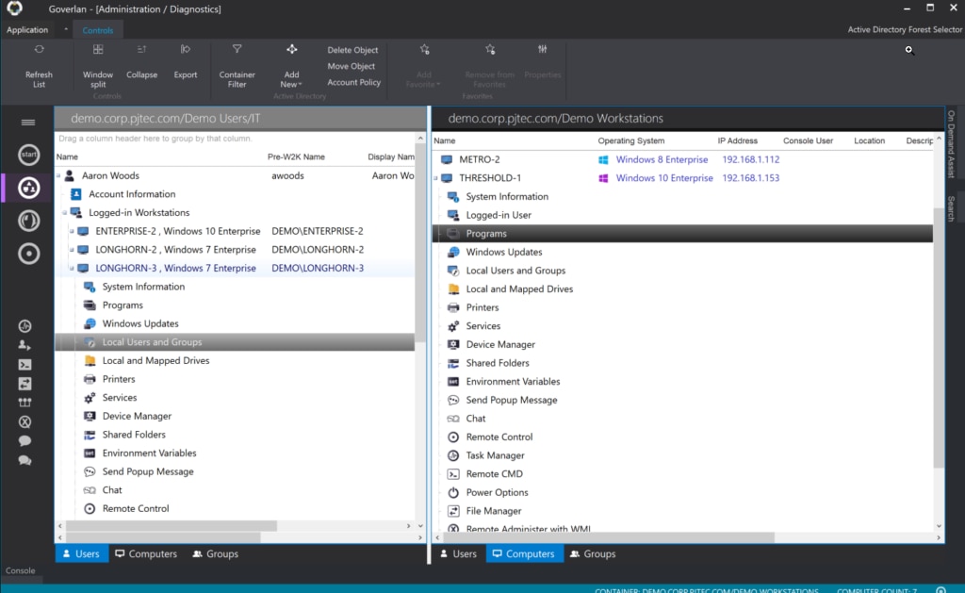The width and height of the screenshot is (965, 593).
Task: Switch to right pane Users tab
Action: (459, 553)
